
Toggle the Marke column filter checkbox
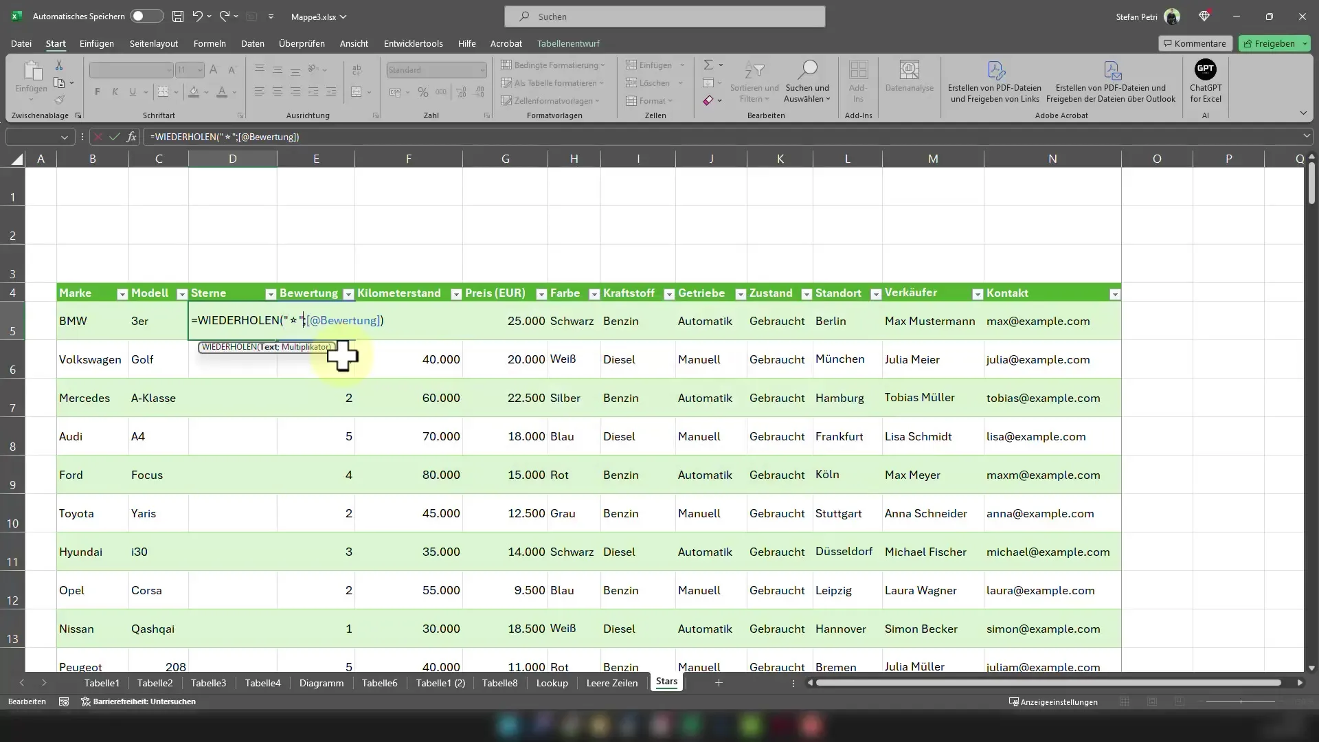[x=122, y=293]
